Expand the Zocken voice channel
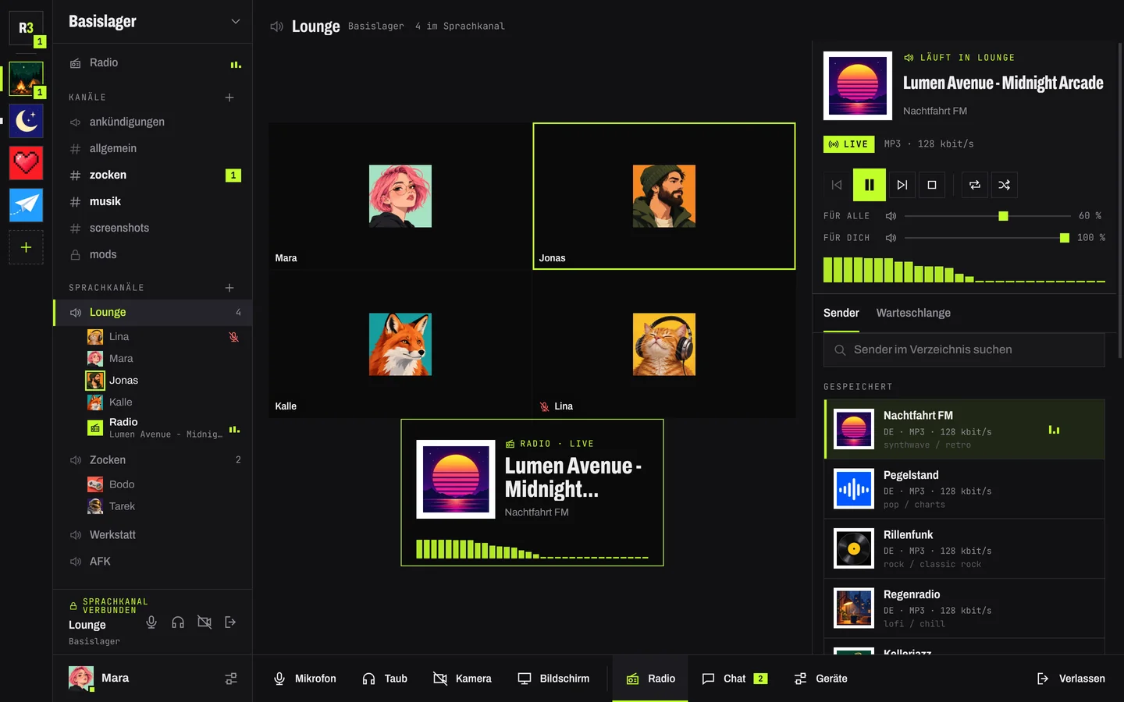 [152, 460]
